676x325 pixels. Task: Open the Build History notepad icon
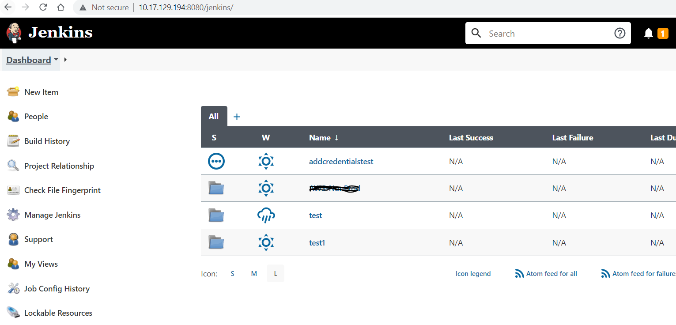tap(13, 141)
